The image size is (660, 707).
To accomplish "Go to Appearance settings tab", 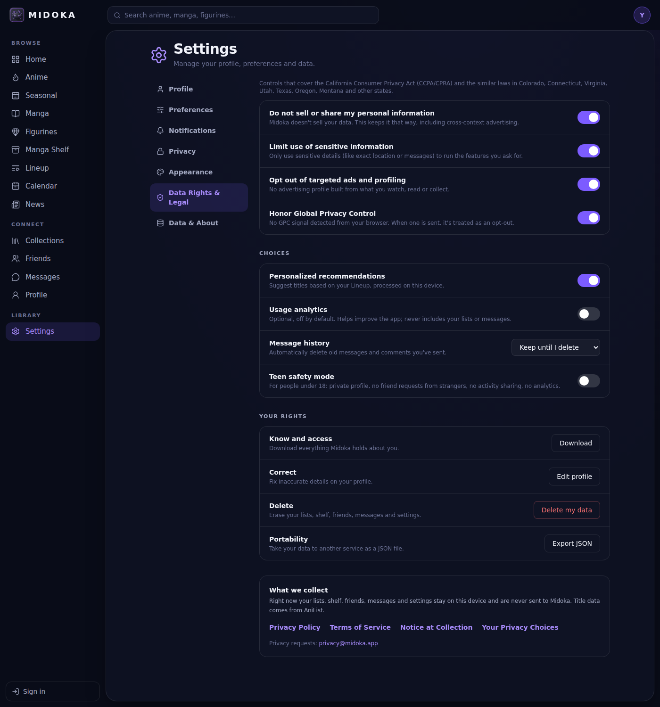I will pyautogui.click(x=199, y=172).
